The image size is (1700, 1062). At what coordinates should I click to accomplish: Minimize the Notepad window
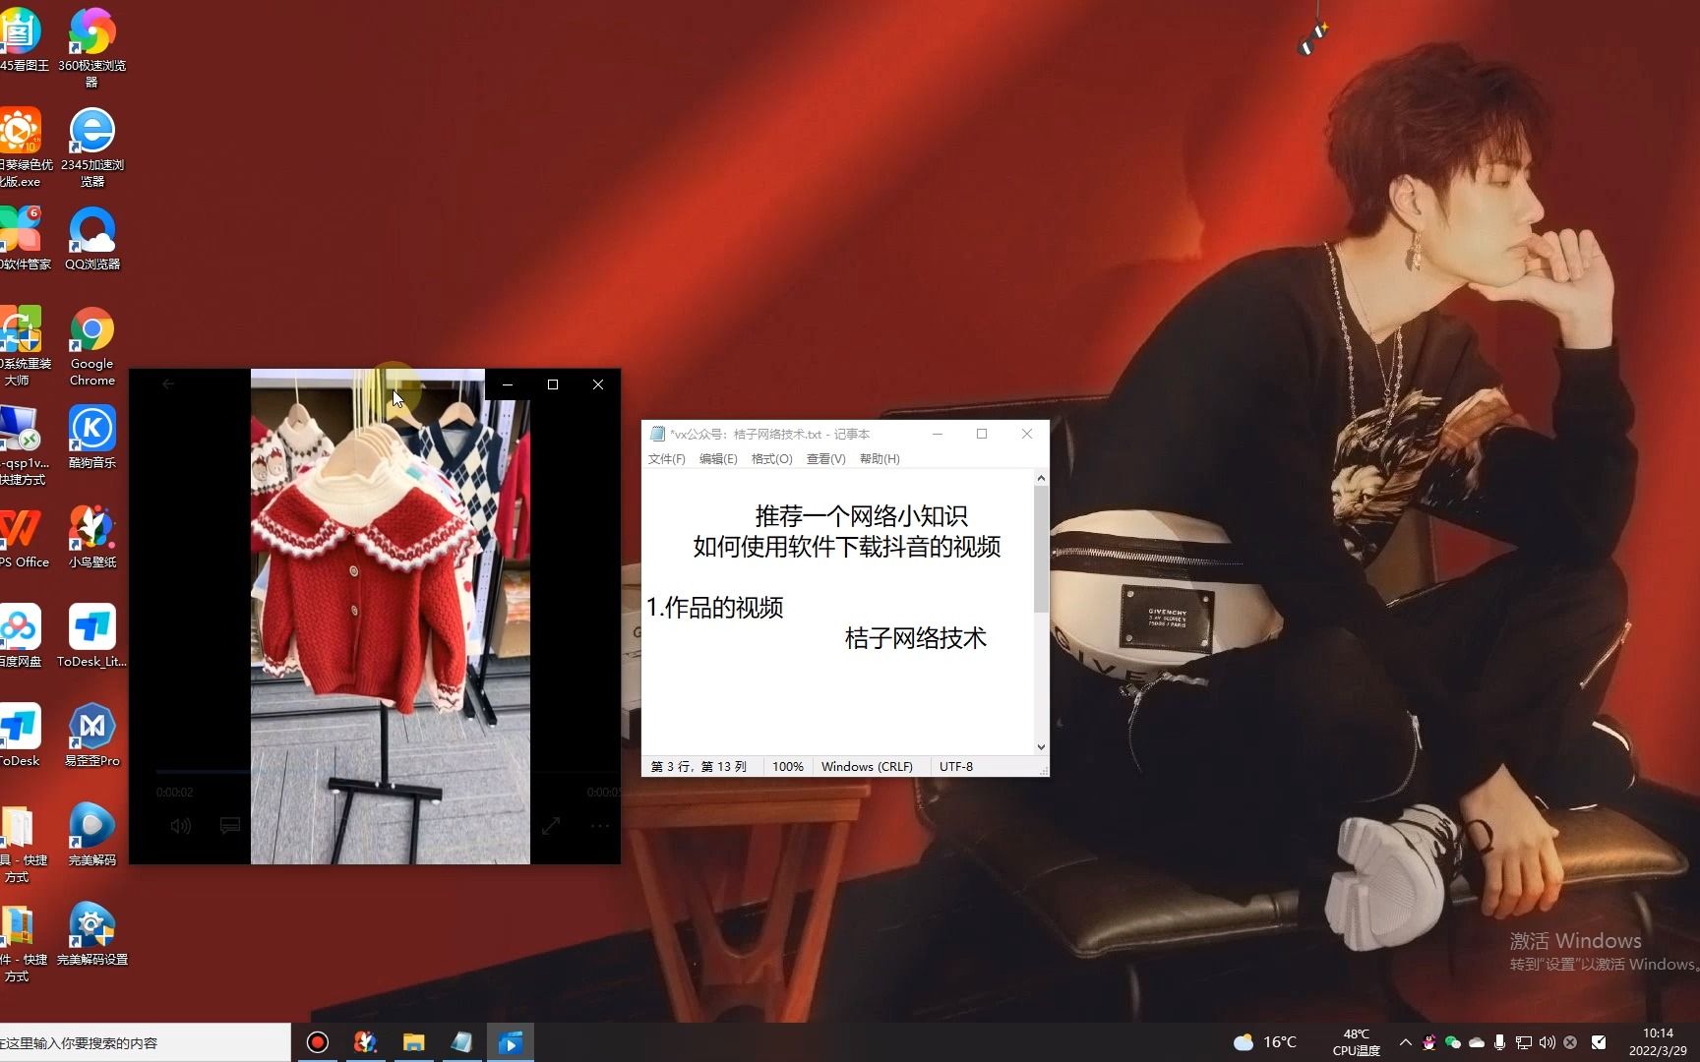(938, 434)
